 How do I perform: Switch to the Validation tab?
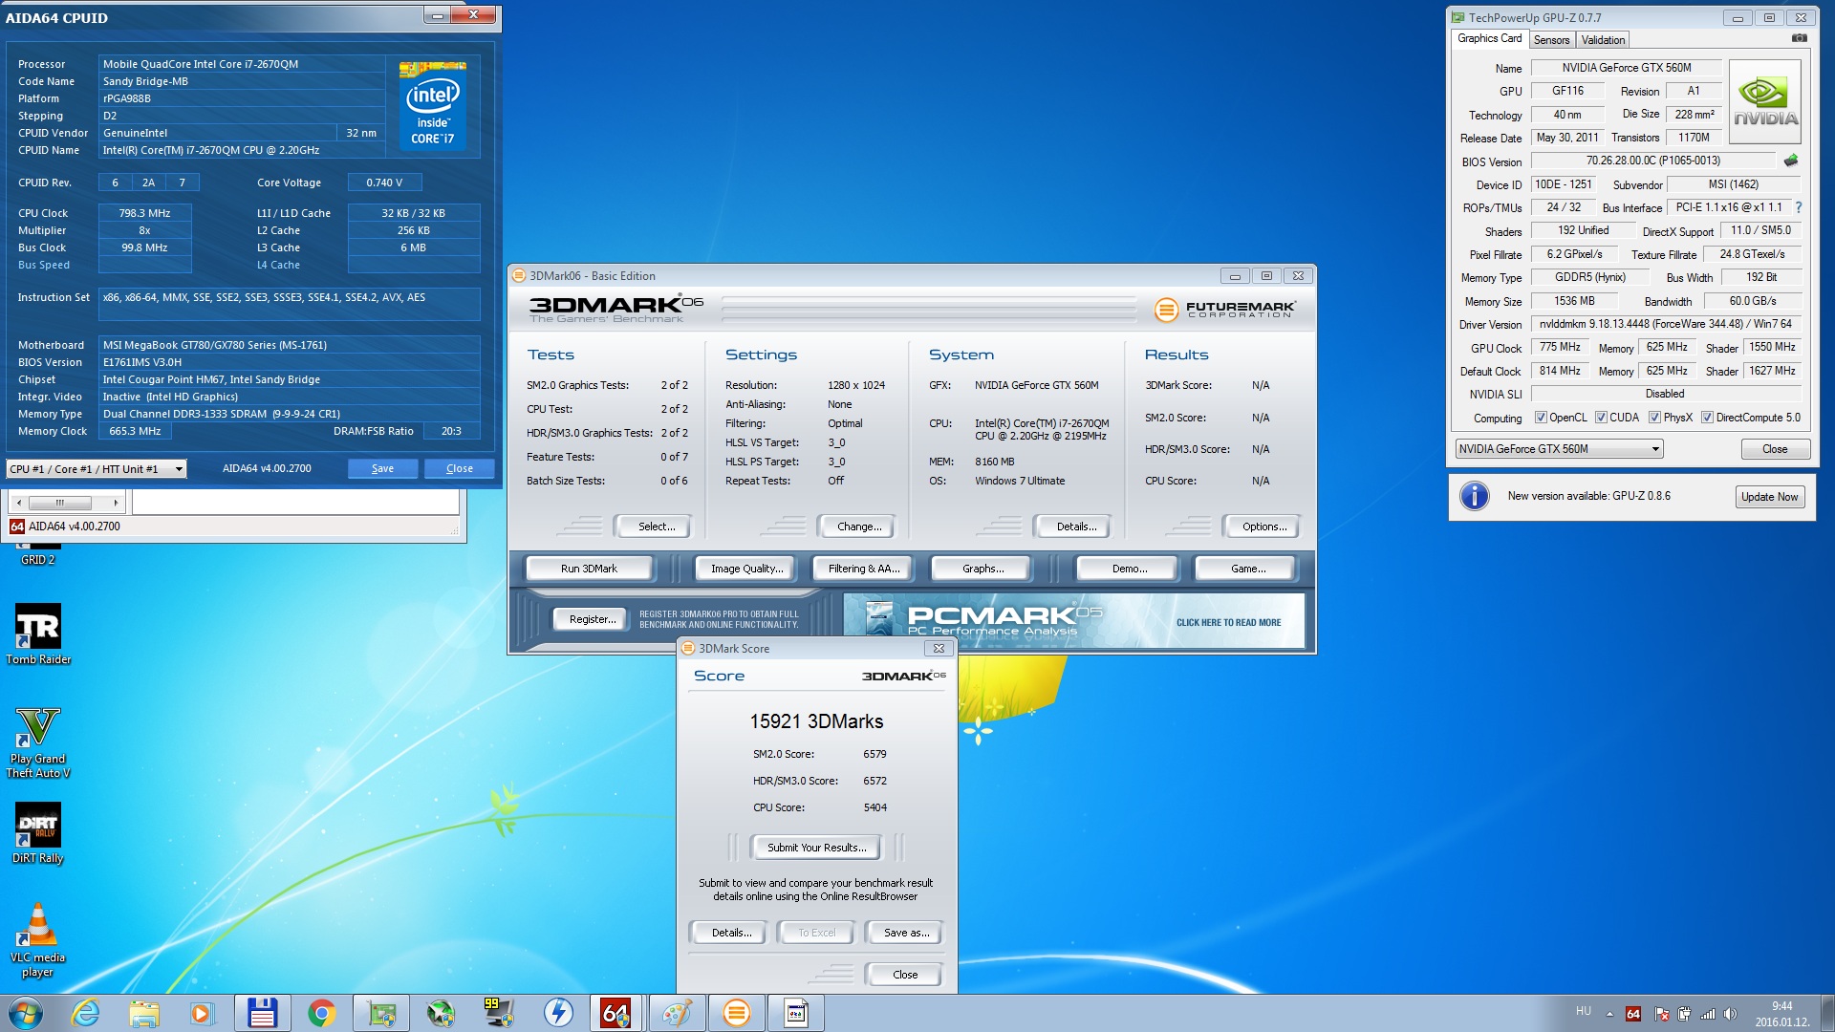pos(1603,40)
